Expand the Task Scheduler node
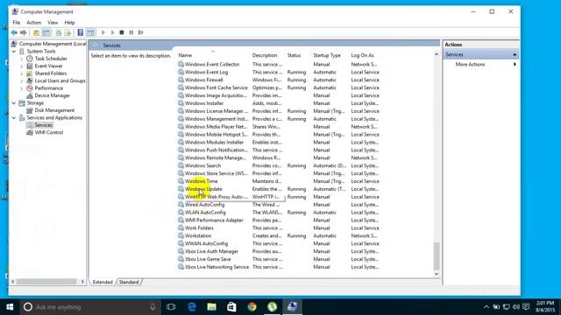 tap(21, 59)
